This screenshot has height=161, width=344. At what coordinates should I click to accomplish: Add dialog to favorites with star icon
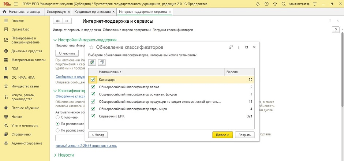[x=91, y=47]
